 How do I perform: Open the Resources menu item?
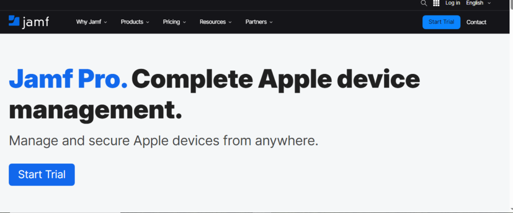tap(215, 22)
